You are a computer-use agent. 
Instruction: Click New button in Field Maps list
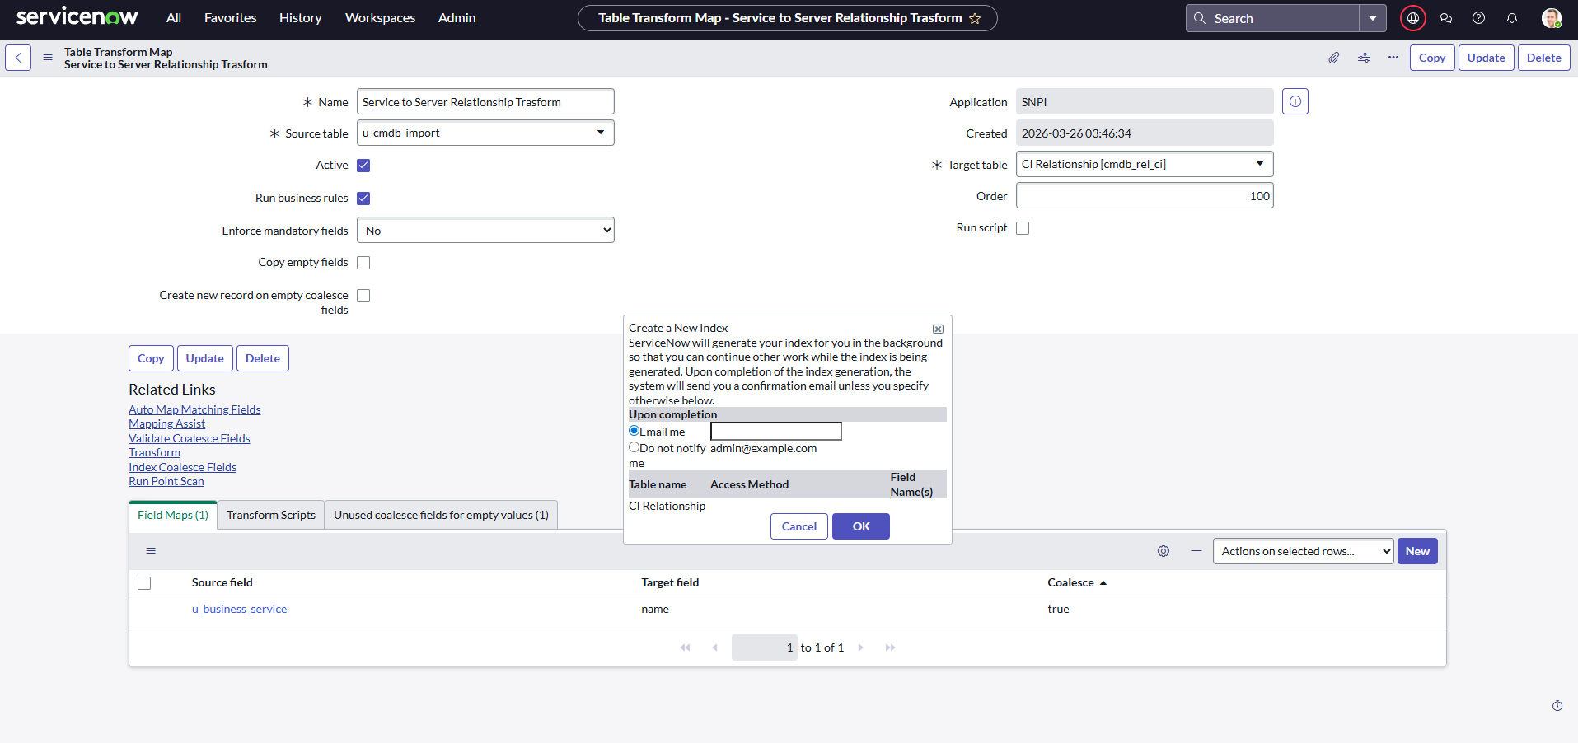pyautogui.click(x=1417, y=551)
